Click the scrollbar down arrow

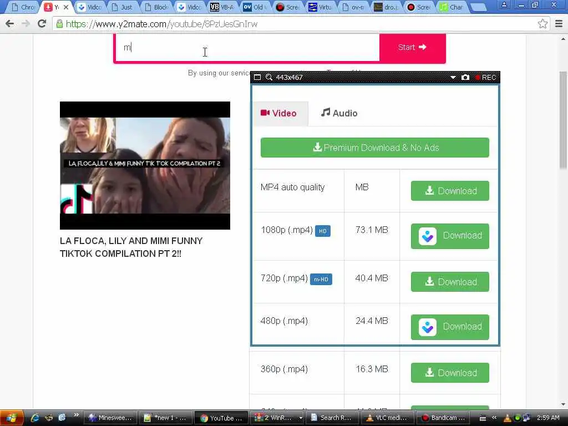tap(563, 404)
